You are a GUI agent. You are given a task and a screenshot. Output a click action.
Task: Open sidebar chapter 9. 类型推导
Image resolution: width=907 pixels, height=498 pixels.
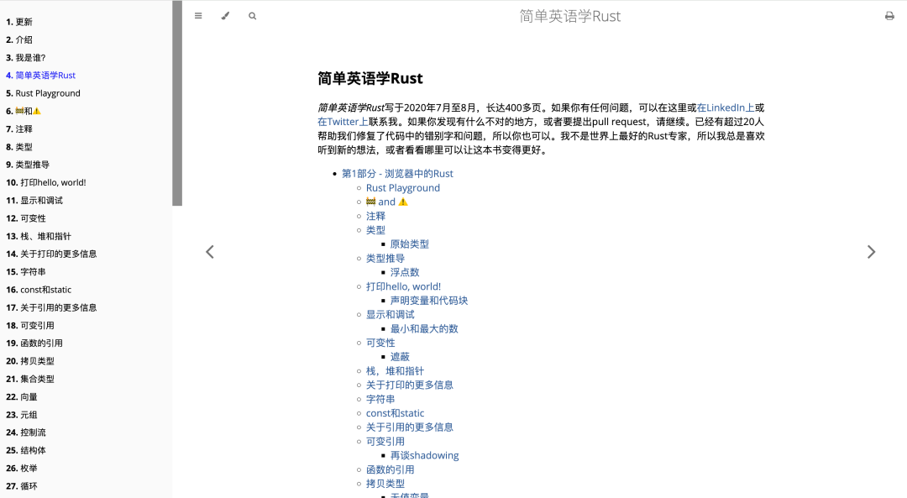28,165
